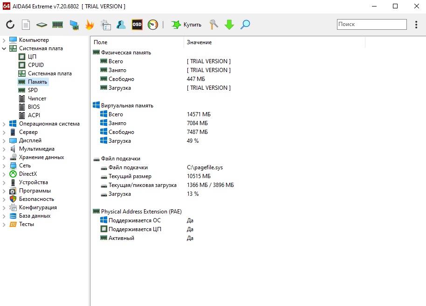The image size is (426, 306).
Task: Click the Мультимедиа speaker icon
Action: [x=13, y=149]
